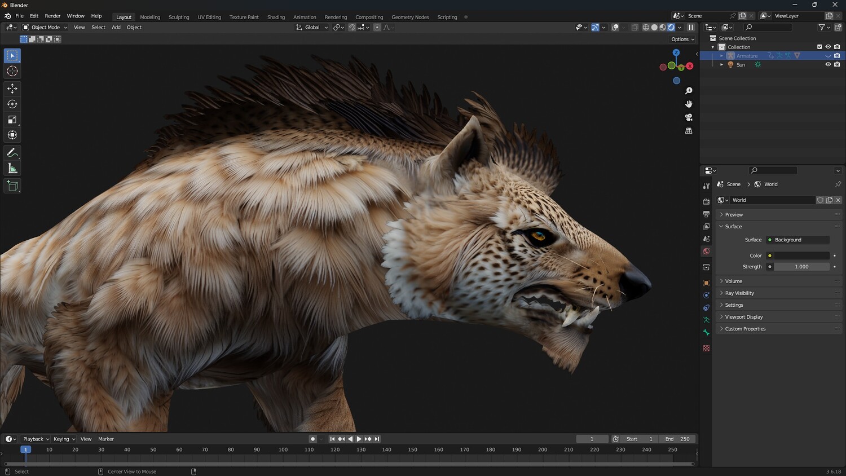Uncheck the Collection exclude checkbox
The height and width of the screenshot is (476, 846).
pos(819,47)
